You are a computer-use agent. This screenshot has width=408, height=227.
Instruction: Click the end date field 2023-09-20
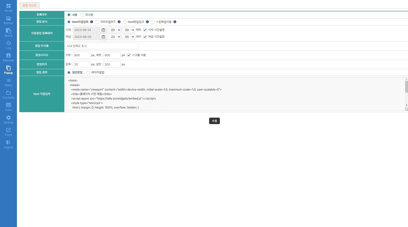point(86,37)
